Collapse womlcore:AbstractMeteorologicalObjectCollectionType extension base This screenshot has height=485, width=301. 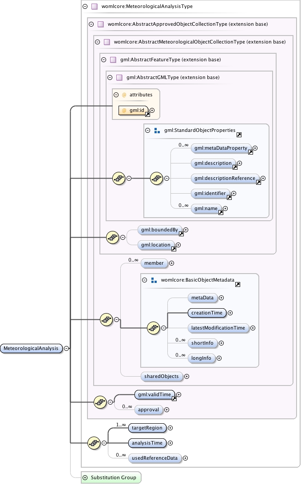tap(97, 42)
